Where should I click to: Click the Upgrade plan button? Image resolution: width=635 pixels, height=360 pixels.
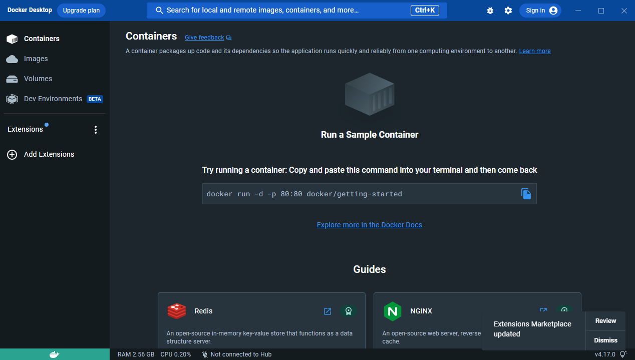coord(81,11)
